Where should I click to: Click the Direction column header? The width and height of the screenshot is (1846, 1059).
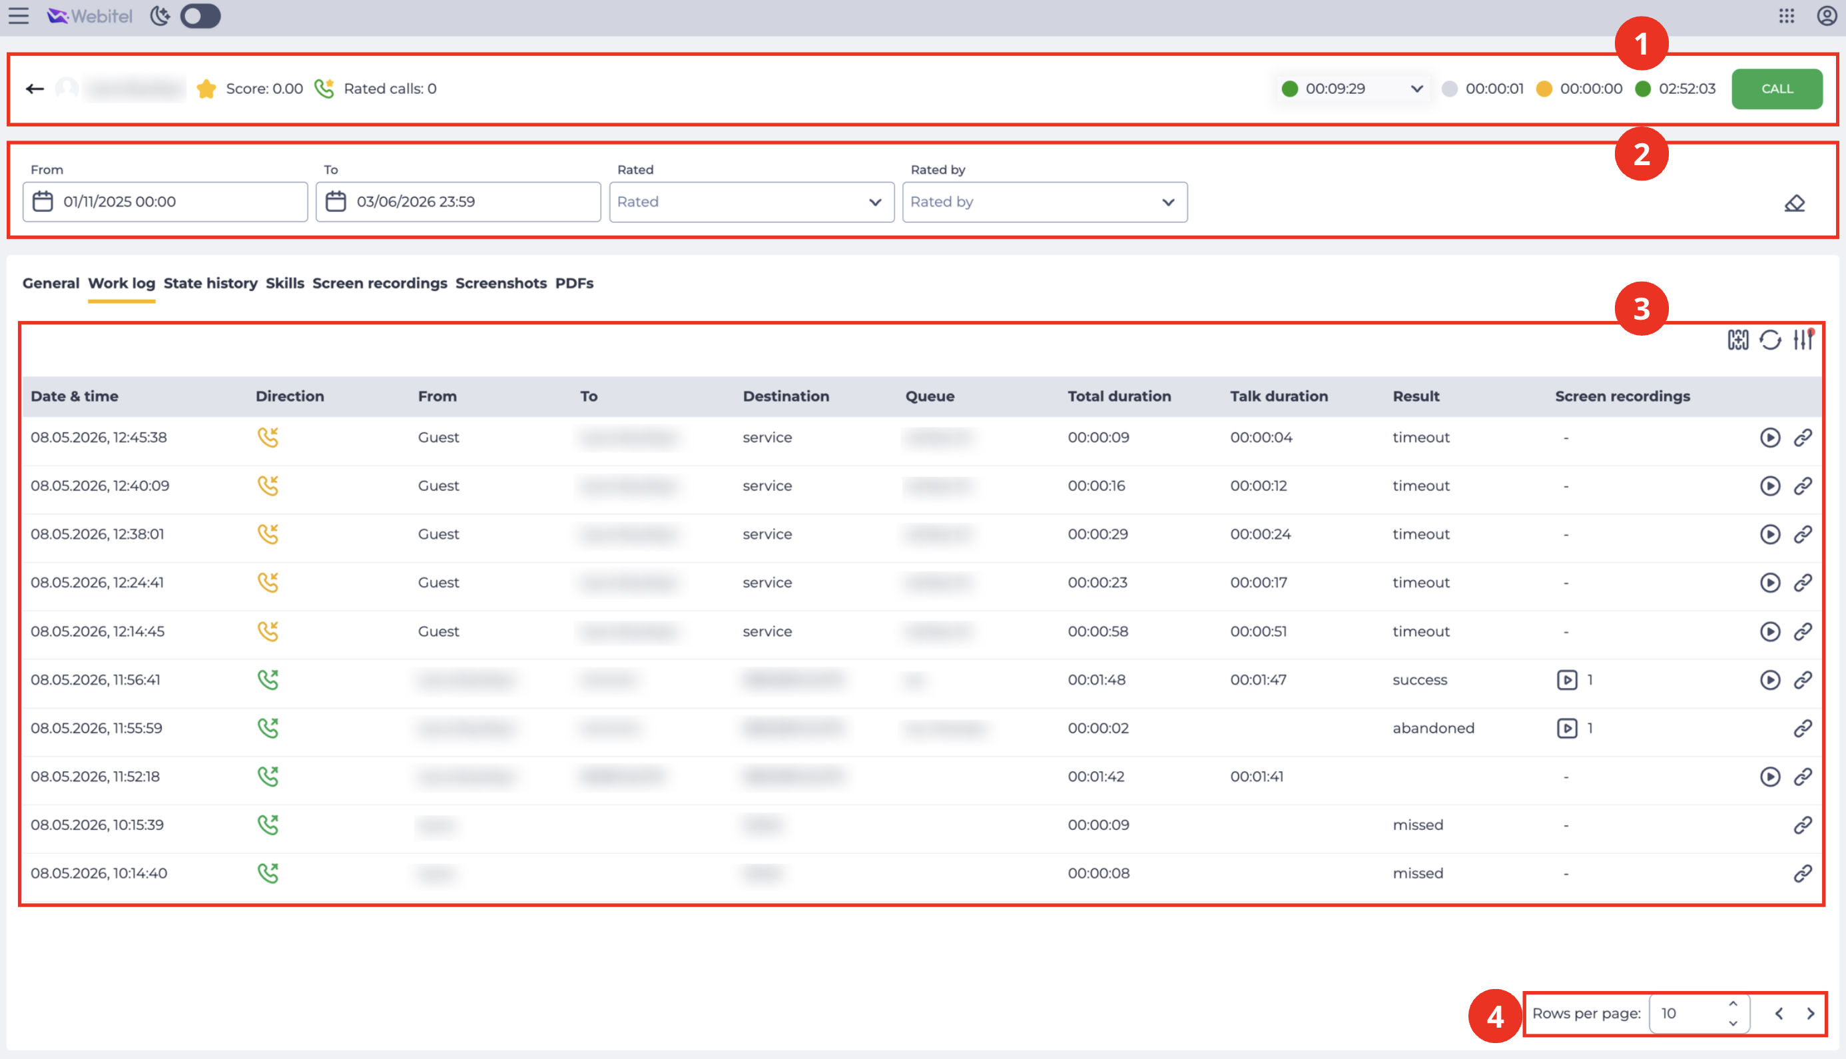click(x=290, y=396)
